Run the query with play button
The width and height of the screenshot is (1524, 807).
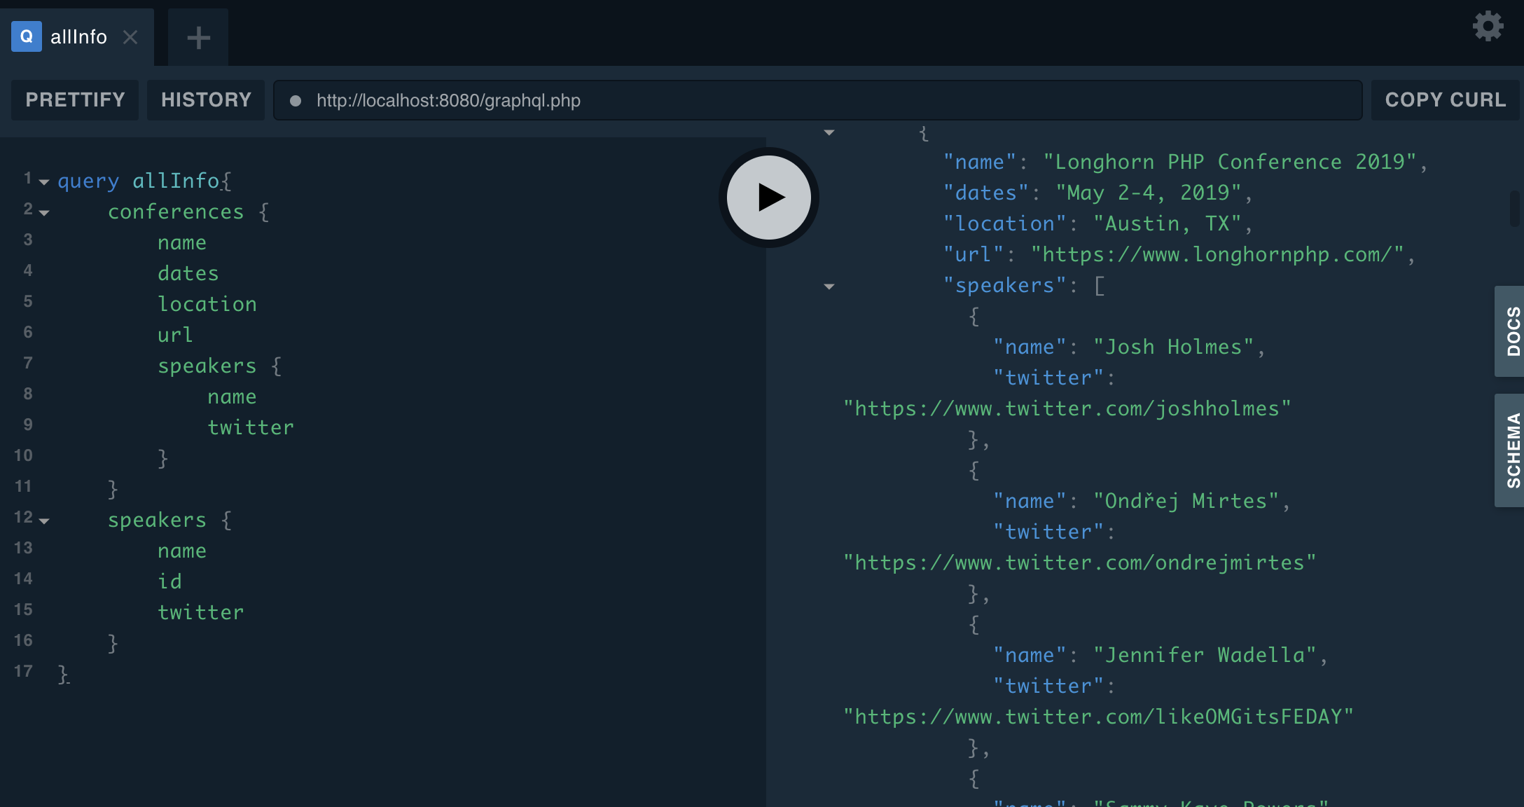(x=768, y=198)
